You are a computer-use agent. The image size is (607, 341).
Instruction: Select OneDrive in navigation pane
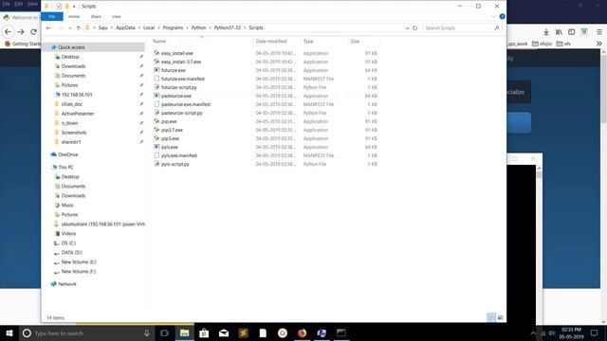pyautogui.click(x=67, y=154)
